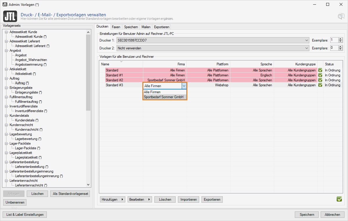Switch to the Exportieren tab

pos(162,27)
